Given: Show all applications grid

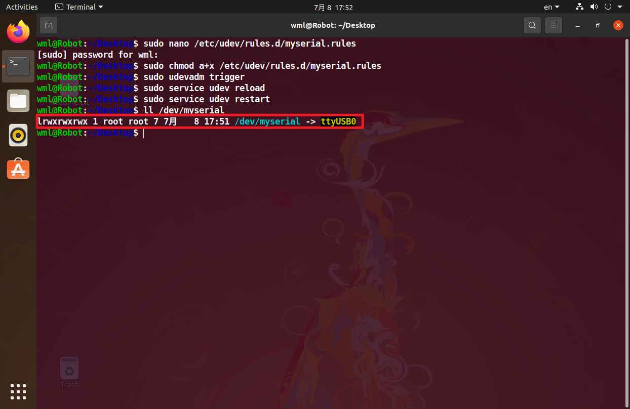Looking at the screenshot, I should [18, 392].
